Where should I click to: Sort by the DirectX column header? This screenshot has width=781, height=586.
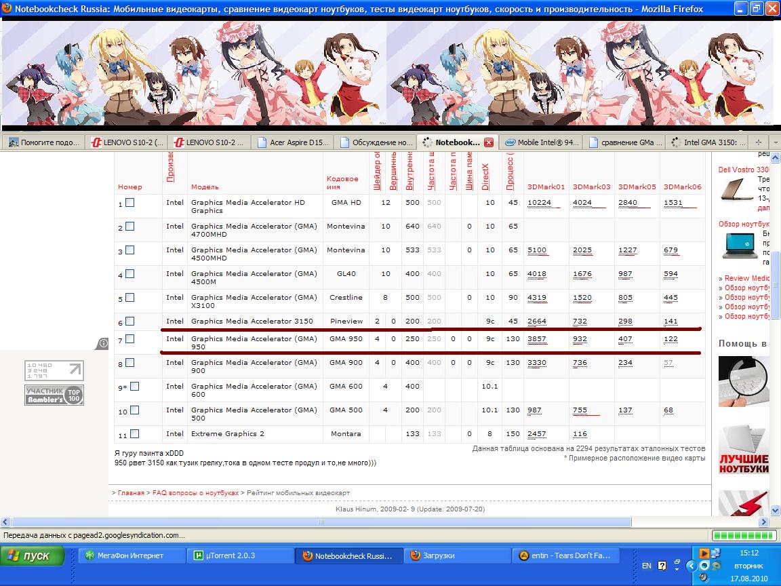pos(485,177)
